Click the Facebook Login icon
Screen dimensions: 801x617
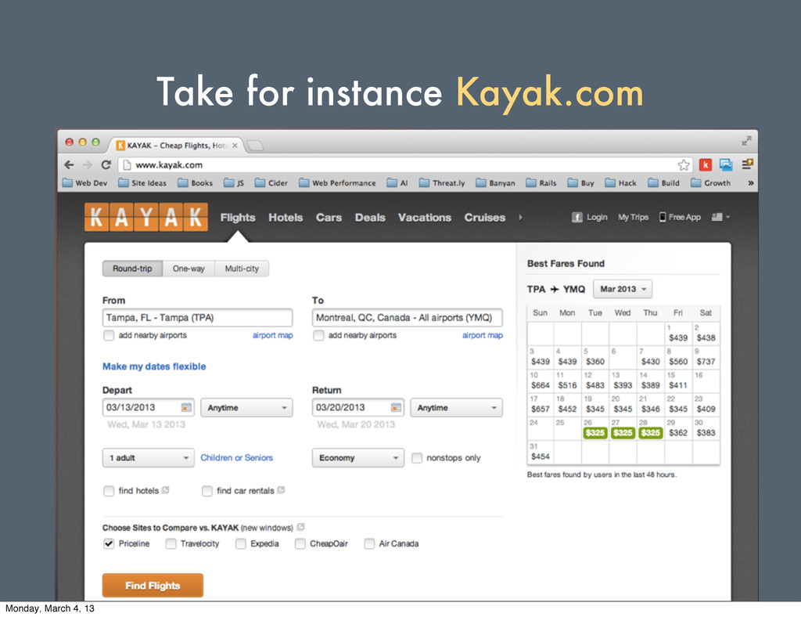click(577, 217)
